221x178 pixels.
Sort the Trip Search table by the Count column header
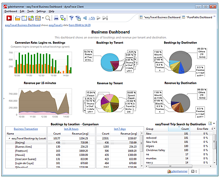click(x=179, y=129)
